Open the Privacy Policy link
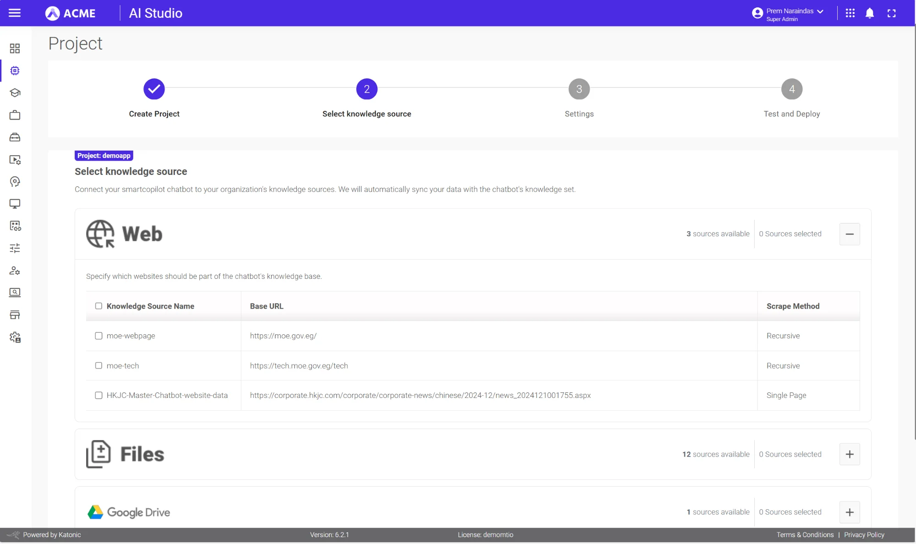 pos(864,534)
